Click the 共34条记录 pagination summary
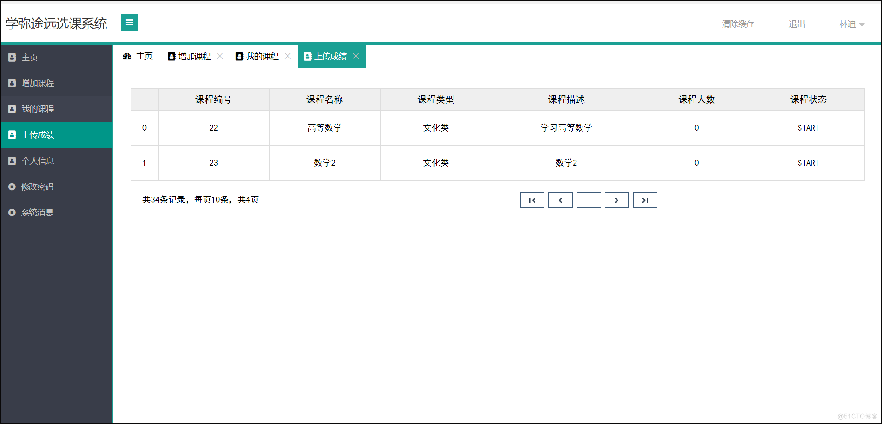 [200, 200]
